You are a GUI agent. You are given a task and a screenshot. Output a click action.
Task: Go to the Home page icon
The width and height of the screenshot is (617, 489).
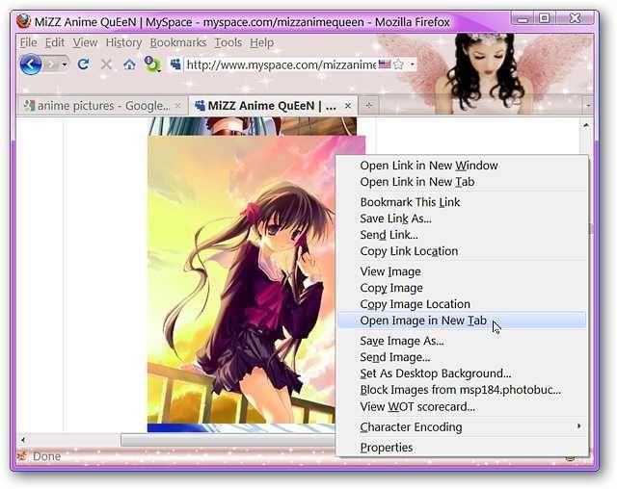pos(129,64)
